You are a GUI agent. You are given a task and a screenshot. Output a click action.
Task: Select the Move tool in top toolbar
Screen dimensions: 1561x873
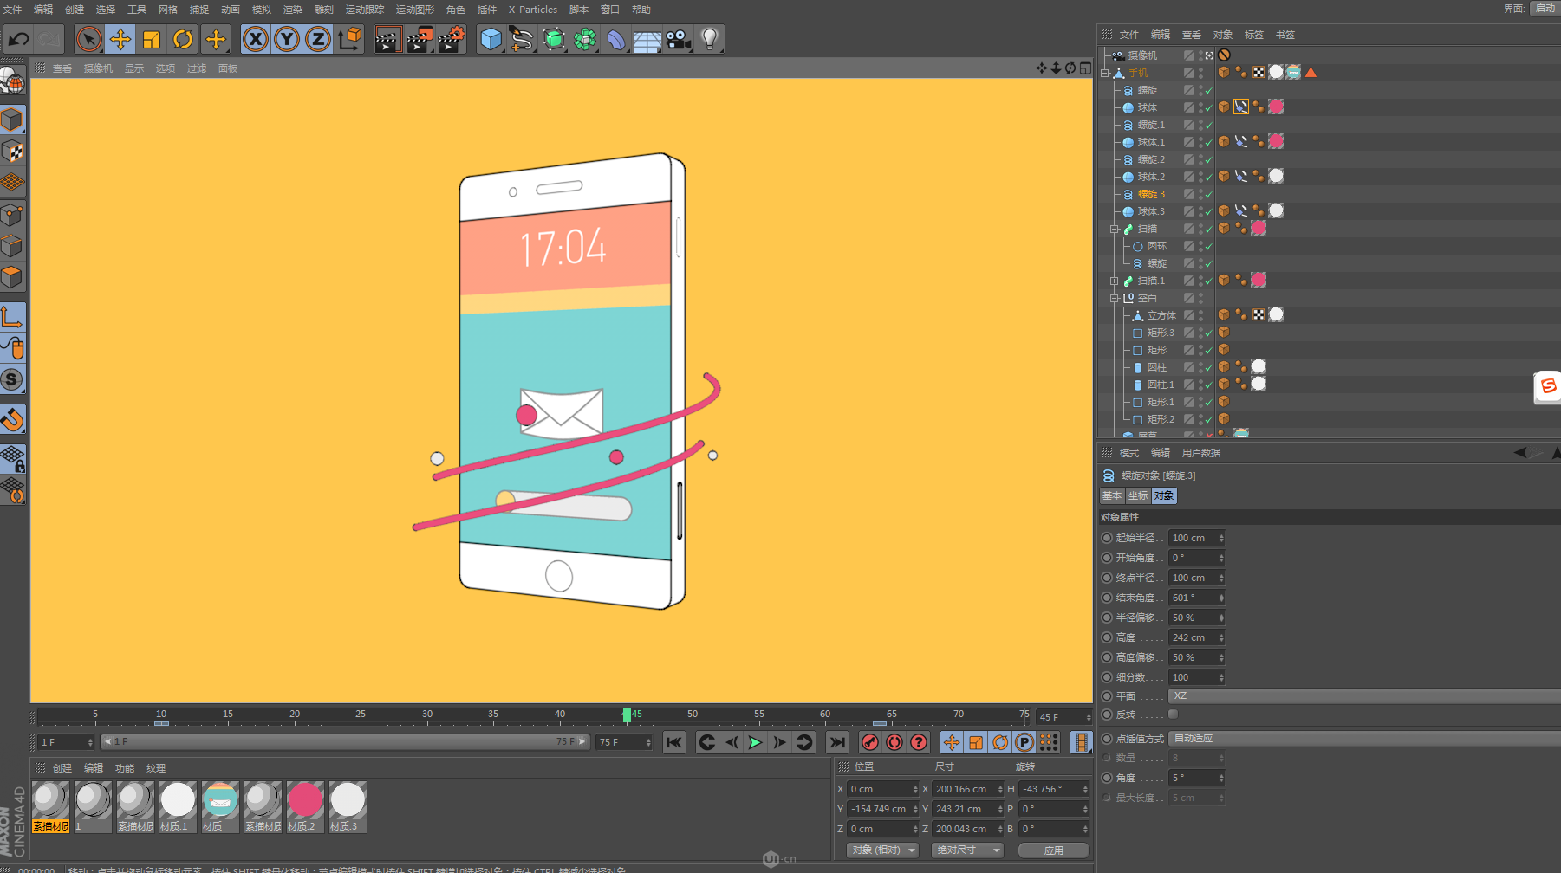[120, 39]
